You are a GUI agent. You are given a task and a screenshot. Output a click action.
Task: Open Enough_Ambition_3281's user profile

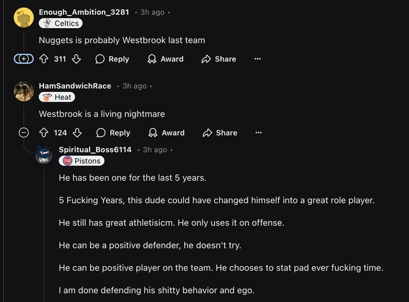pyautogui.click(x=84, y=12)
